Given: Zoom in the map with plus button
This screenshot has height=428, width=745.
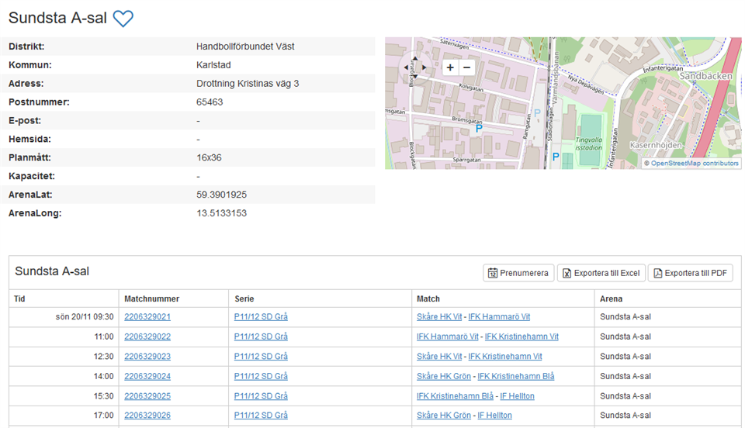Looking at the screenshot, I should [450, 67].
